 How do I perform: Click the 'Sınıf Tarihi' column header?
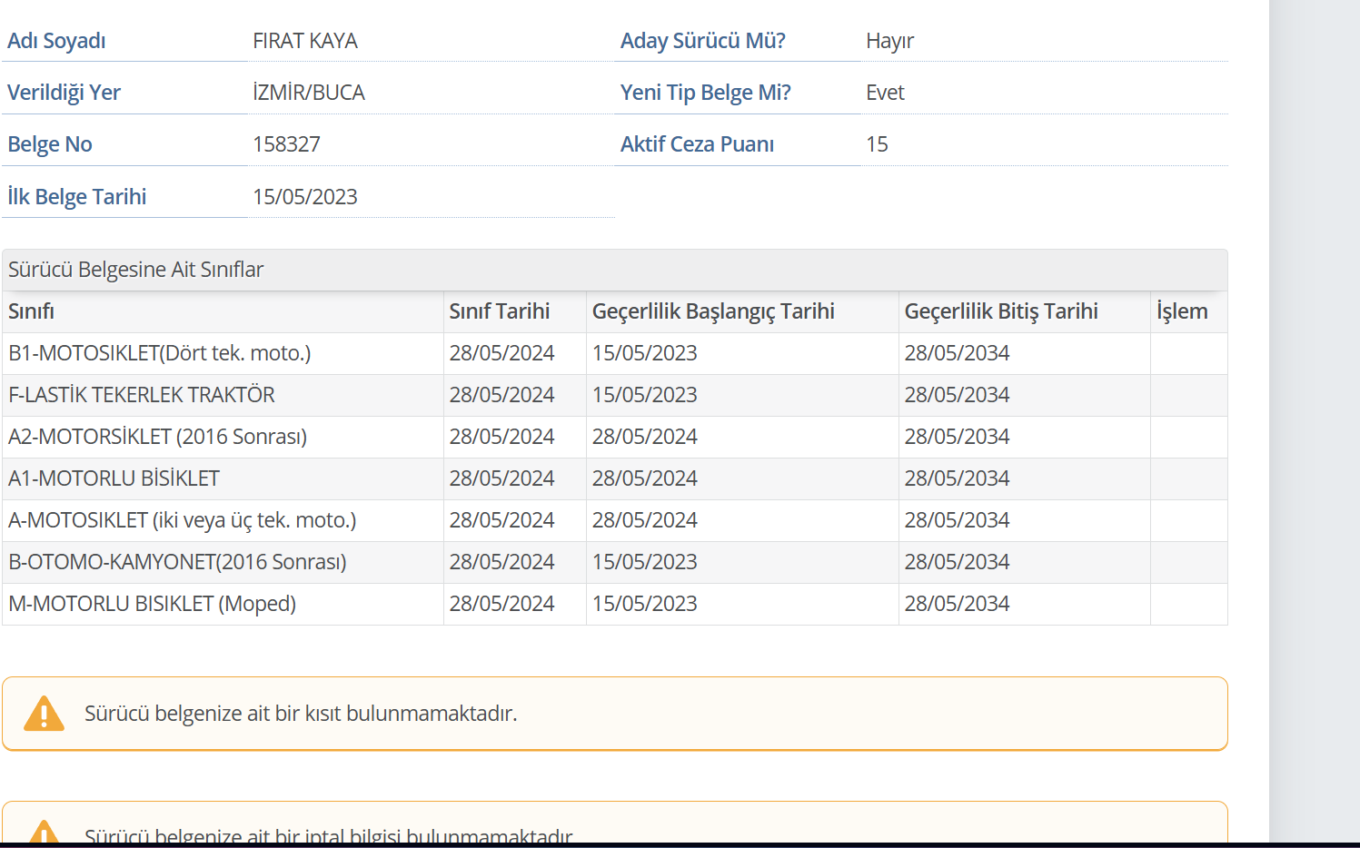click(x=500, y=311)
